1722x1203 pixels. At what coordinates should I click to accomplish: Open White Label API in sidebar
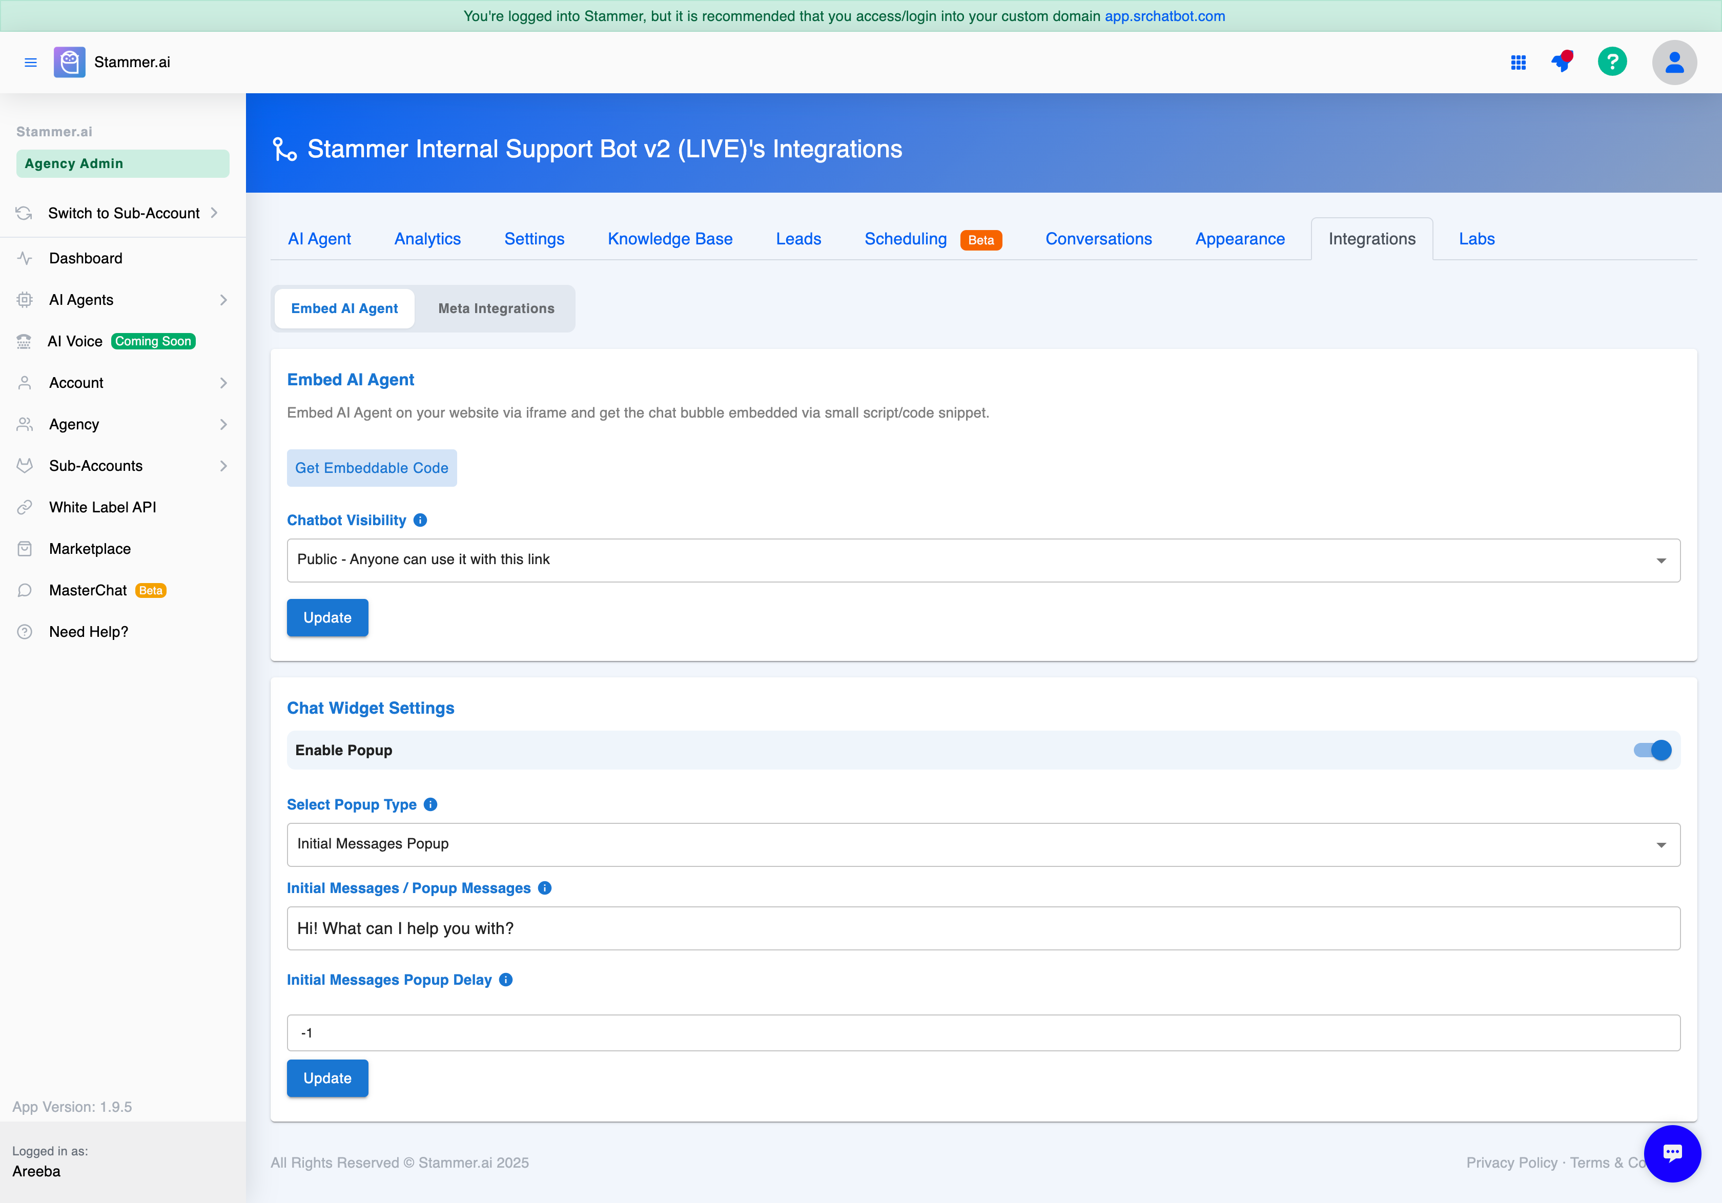(x=102, y=508)
